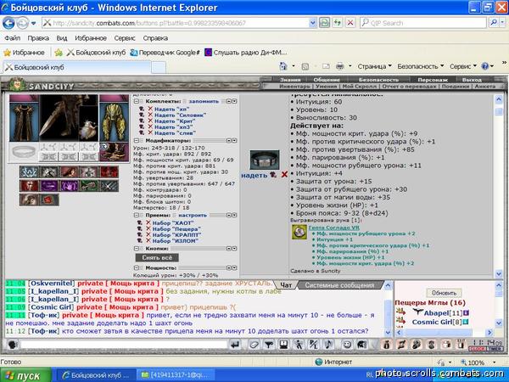Stop page loading with red X
The height and width of the screenshot is (382, 509).
(x=350, y=23)
